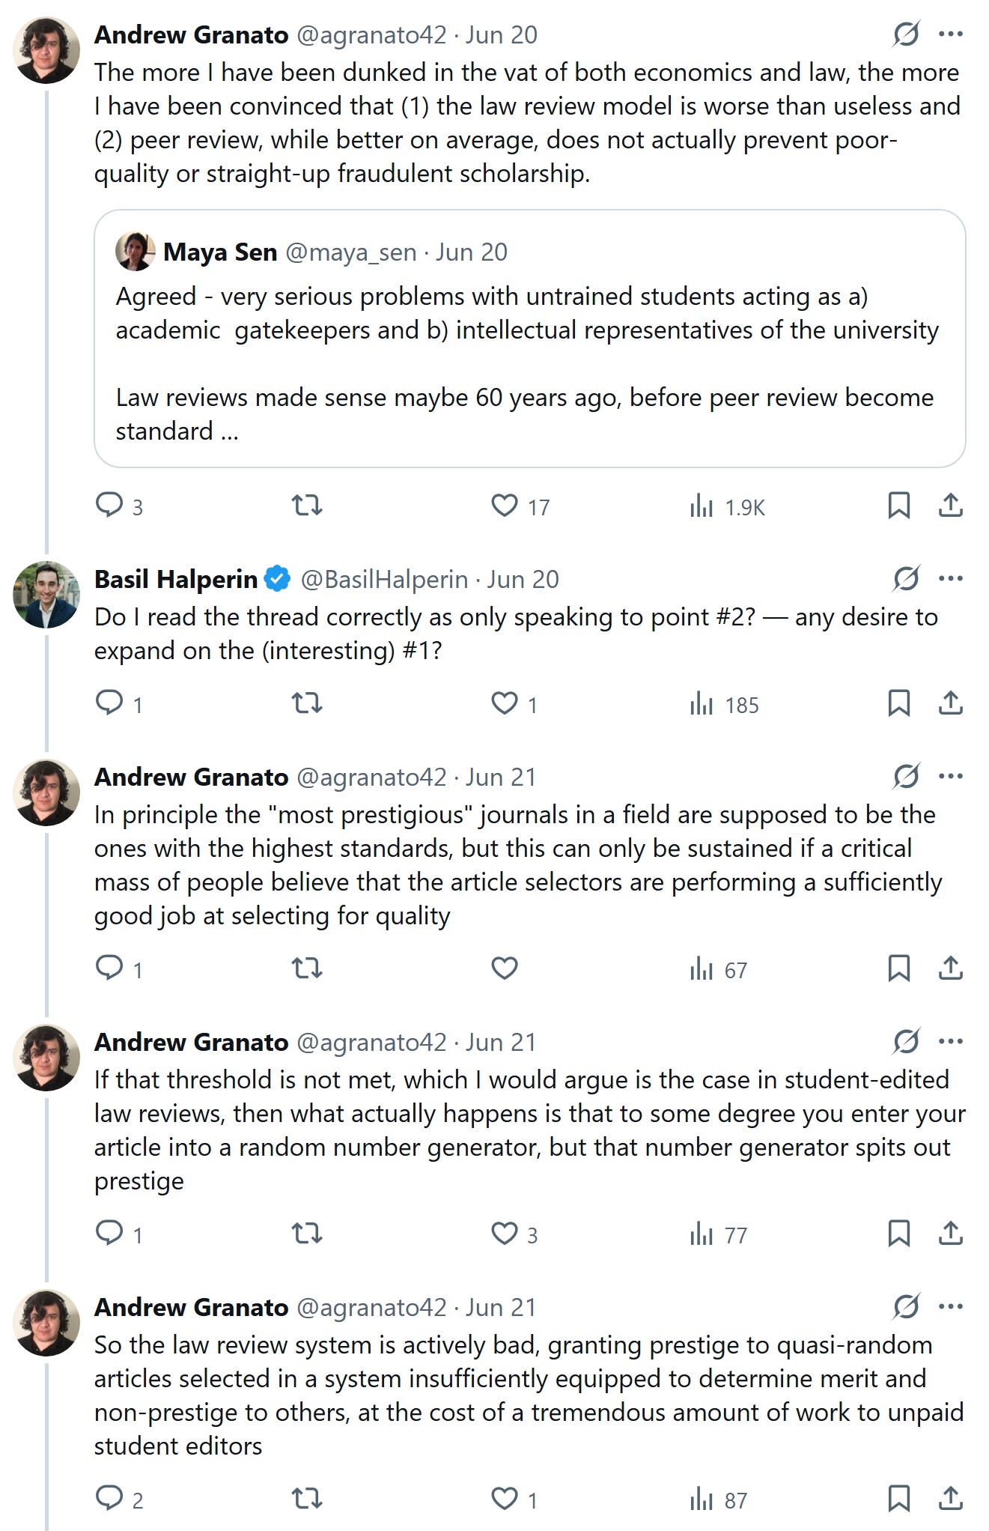Bookmark the "random number generator" tweet
The width and height of the screenshot is (989, 1531).
pos(898,1234)
